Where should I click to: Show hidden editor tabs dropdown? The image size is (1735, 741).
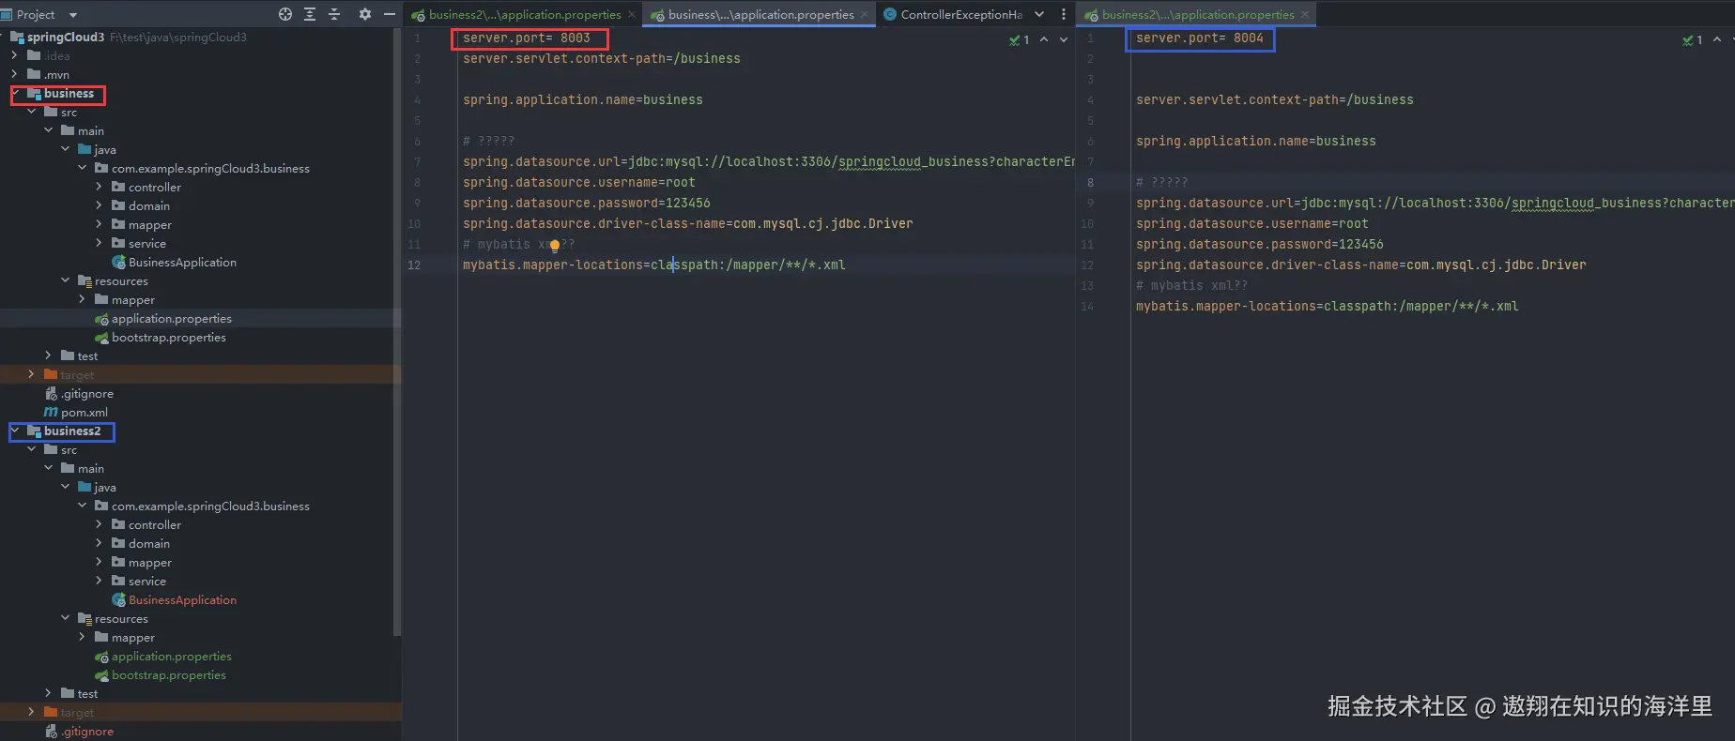click(x=1039, y=14)
